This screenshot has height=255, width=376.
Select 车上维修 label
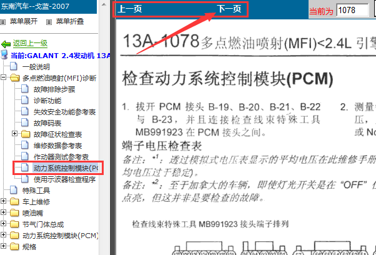(x=36, y=202)
